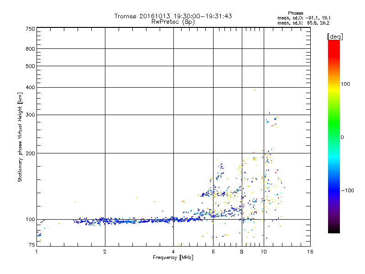Click the 'RwPretec (8p)' subtitle
Viewport: 365px width, 274px height.
(173, 22)
